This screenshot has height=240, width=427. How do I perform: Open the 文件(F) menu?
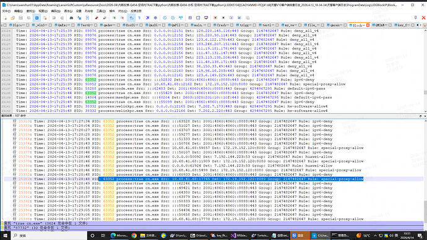pyautogui.click(x=6, y=11)
